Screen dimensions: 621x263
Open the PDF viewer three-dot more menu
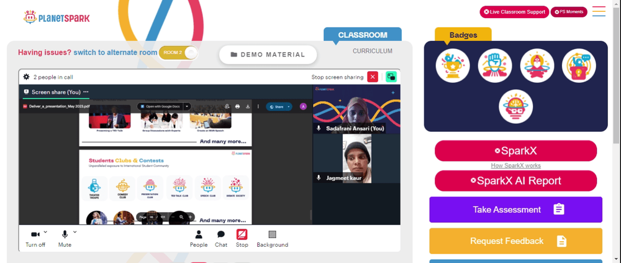click(x=258, y=106)
